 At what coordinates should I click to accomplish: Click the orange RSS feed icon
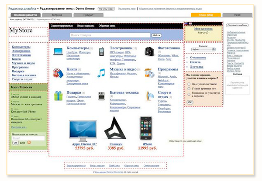pyautogui.click(x=29, y=142)
